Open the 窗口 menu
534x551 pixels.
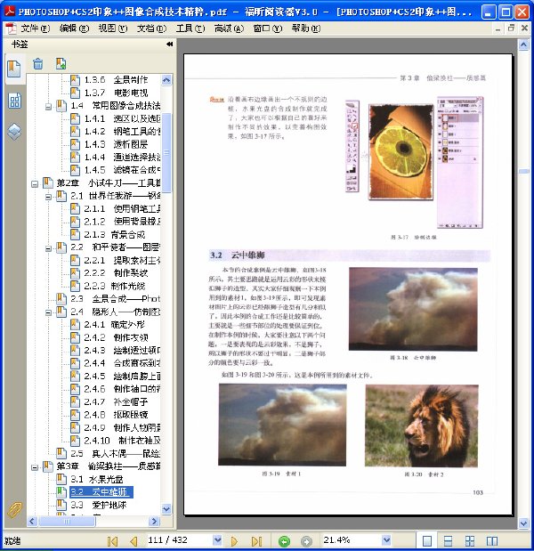click(267, 28)
